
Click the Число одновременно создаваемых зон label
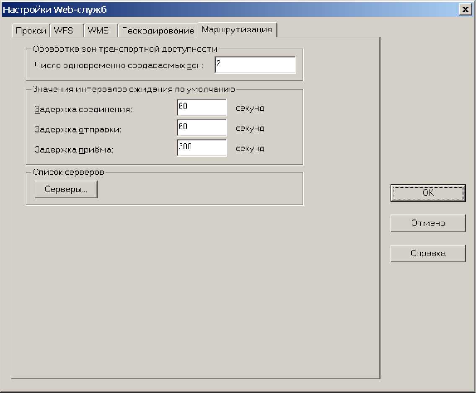pyautogui.click(x=119, y=66)
